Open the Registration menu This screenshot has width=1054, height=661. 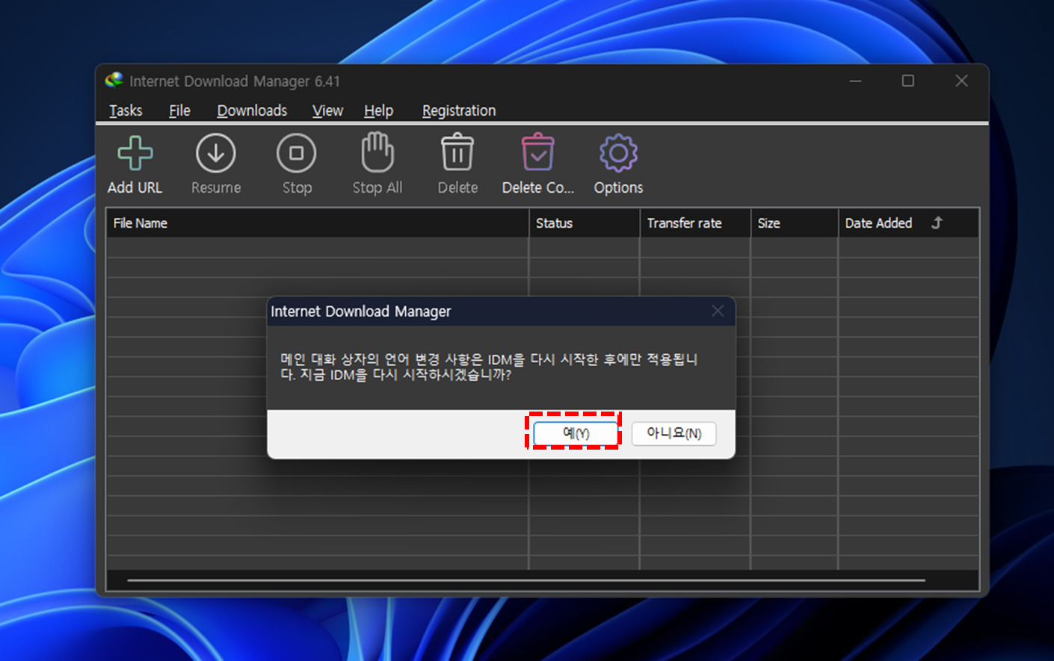(459, 111)
